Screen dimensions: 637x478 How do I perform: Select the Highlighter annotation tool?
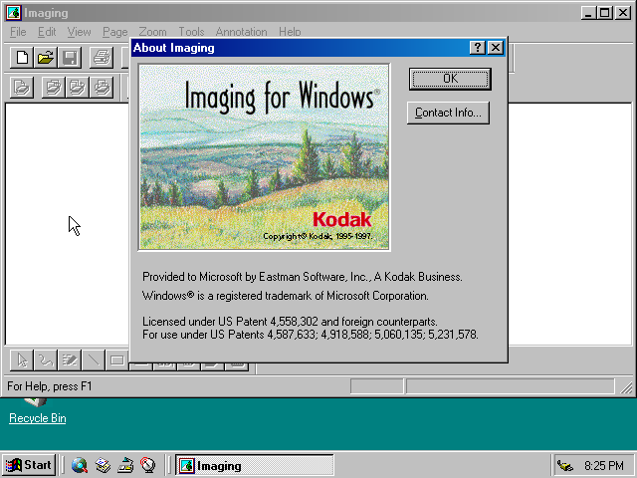(x=70, y=360)
